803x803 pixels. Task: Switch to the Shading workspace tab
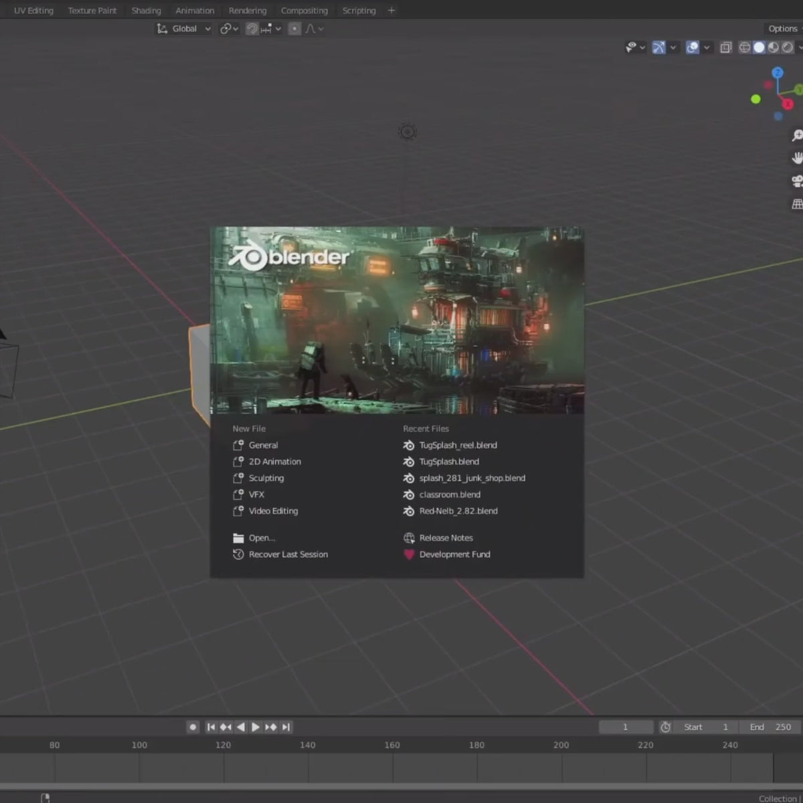(x=146, y=11)
